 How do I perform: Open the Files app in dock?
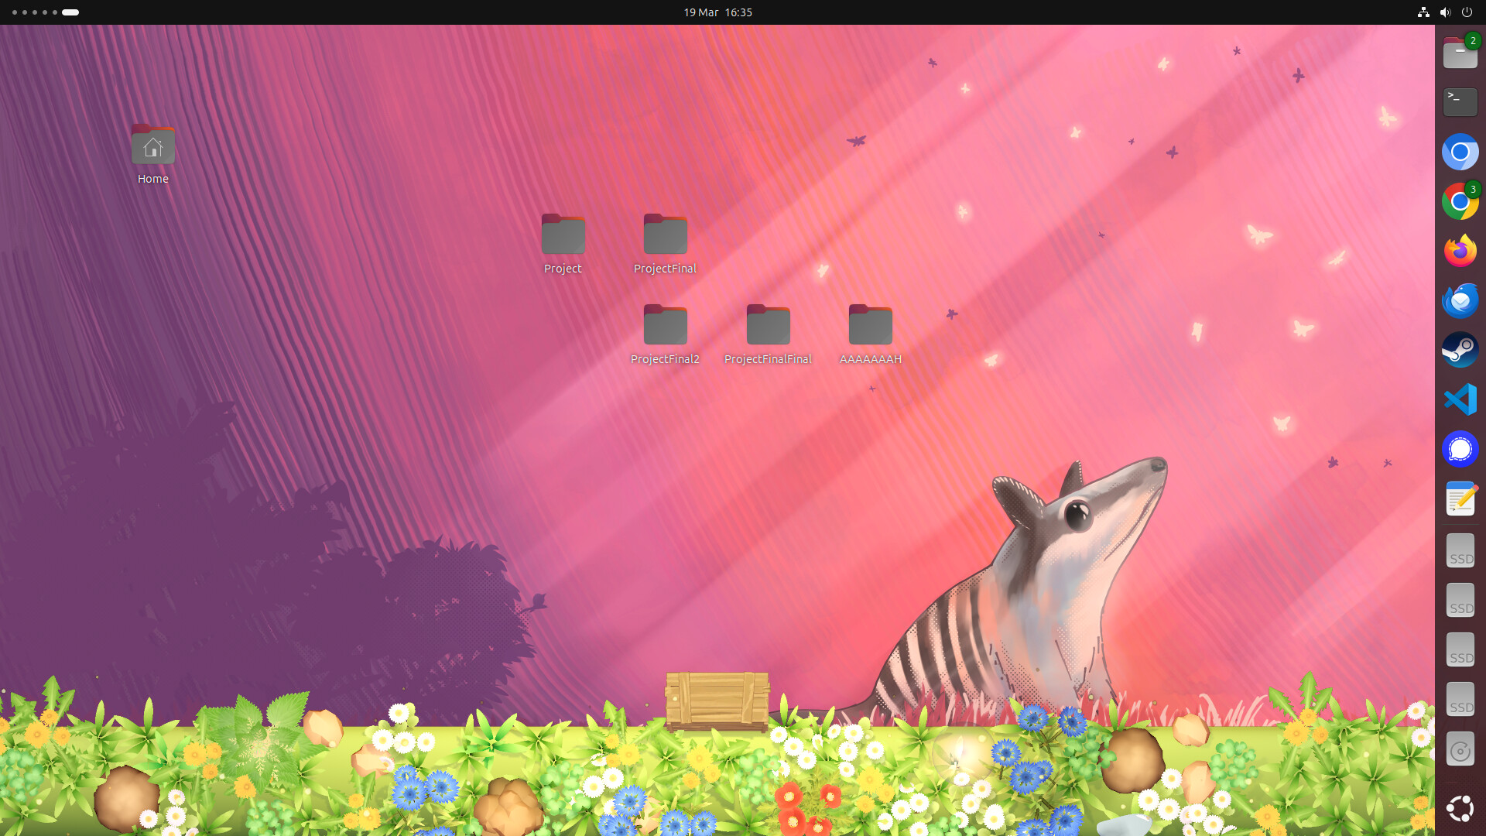click(1460, 53)
